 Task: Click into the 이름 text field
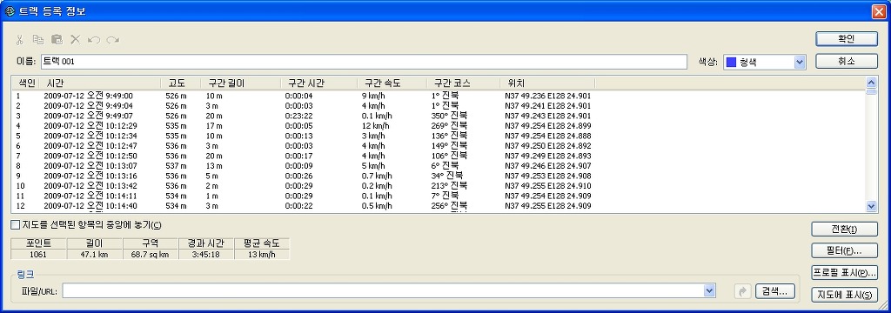coord(364,62)
